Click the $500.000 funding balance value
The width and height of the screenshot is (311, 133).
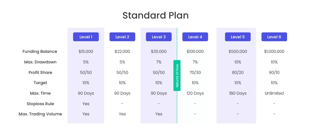[x=238, y=52]
